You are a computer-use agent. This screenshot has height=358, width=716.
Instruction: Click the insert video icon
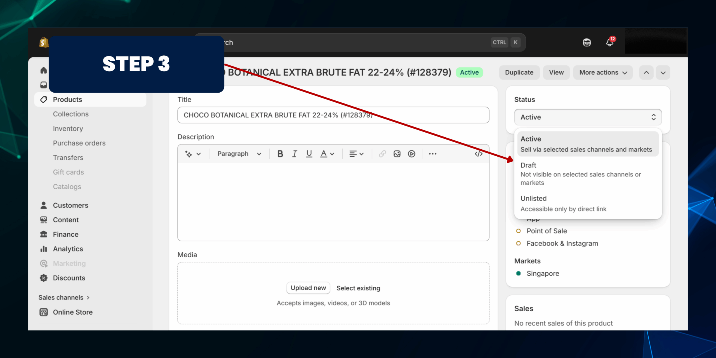tap(411, 154)
